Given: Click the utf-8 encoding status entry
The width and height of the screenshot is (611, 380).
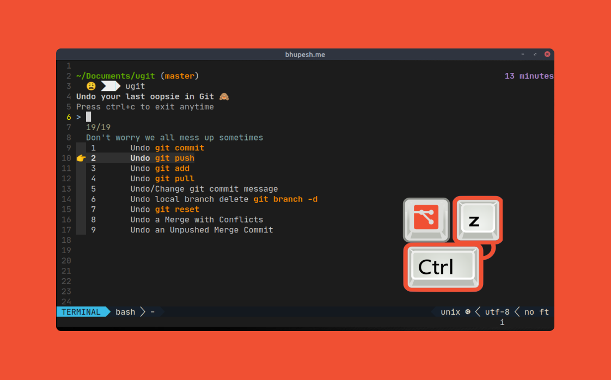Looking at the screenshot, I should [497, 312].
